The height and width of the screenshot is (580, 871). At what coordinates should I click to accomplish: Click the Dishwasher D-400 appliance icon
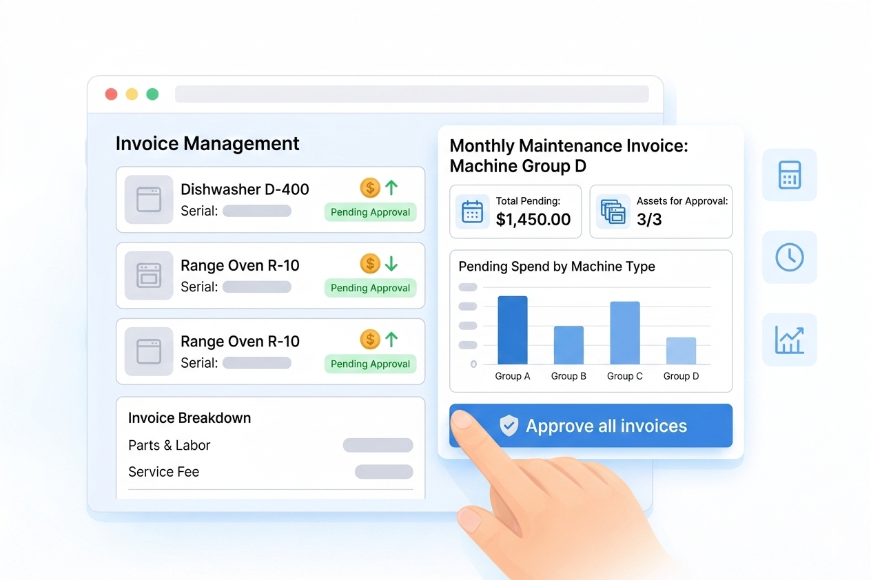(x=149, y=200)
